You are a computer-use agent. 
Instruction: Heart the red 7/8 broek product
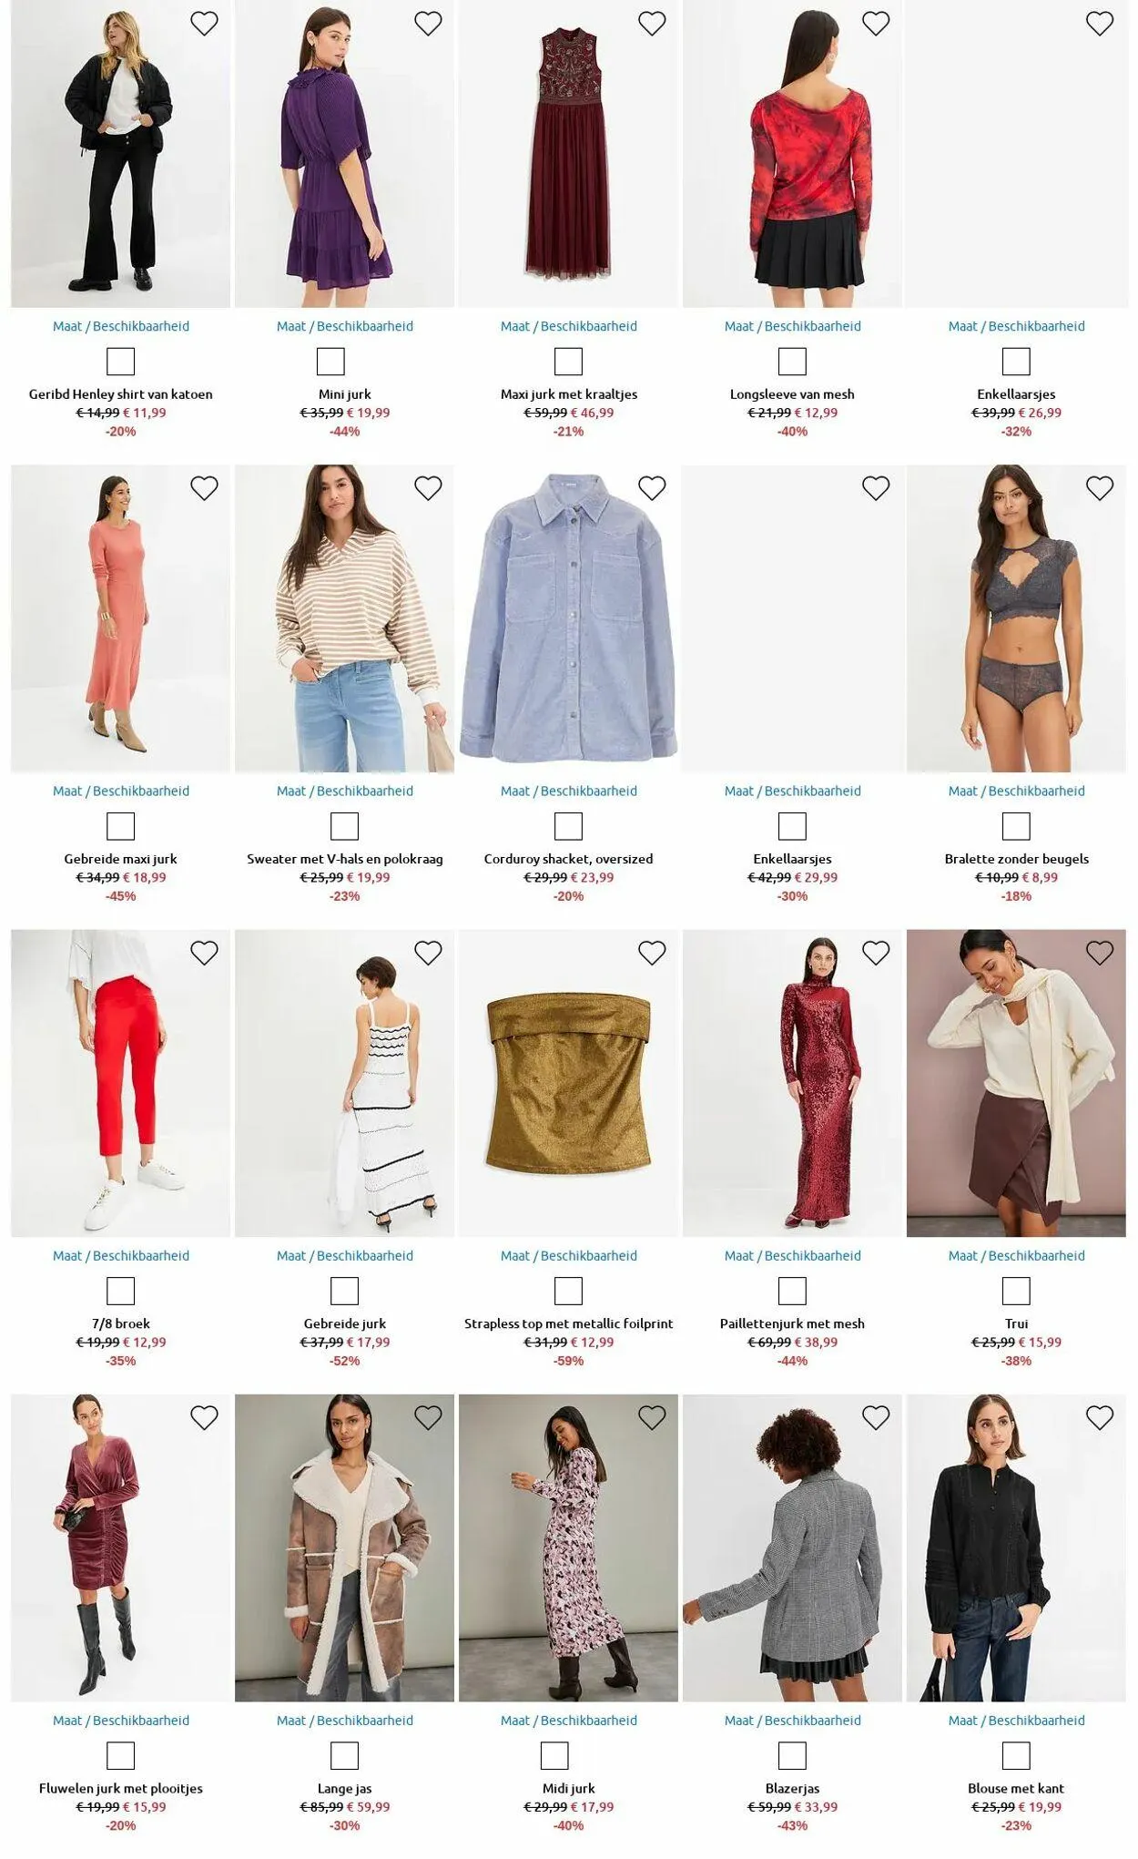tap(204, 953)
